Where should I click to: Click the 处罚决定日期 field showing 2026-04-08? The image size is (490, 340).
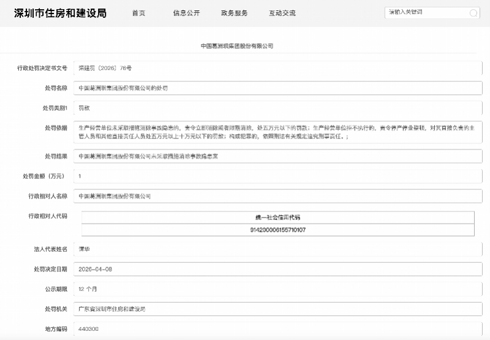278,270
